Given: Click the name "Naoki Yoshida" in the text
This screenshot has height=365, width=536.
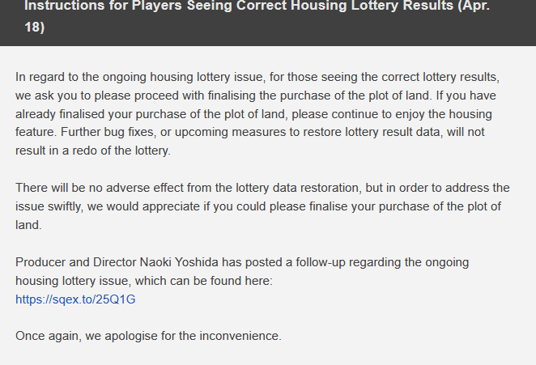Looking at the screenshot, I should 179,262.
